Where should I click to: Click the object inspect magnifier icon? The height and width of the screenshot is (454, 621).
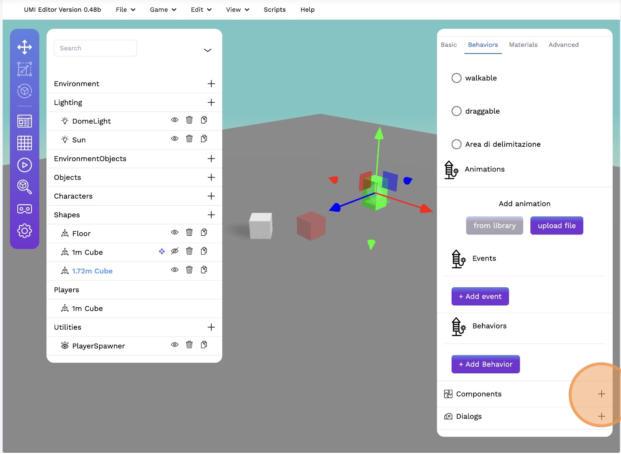point(24,187)
